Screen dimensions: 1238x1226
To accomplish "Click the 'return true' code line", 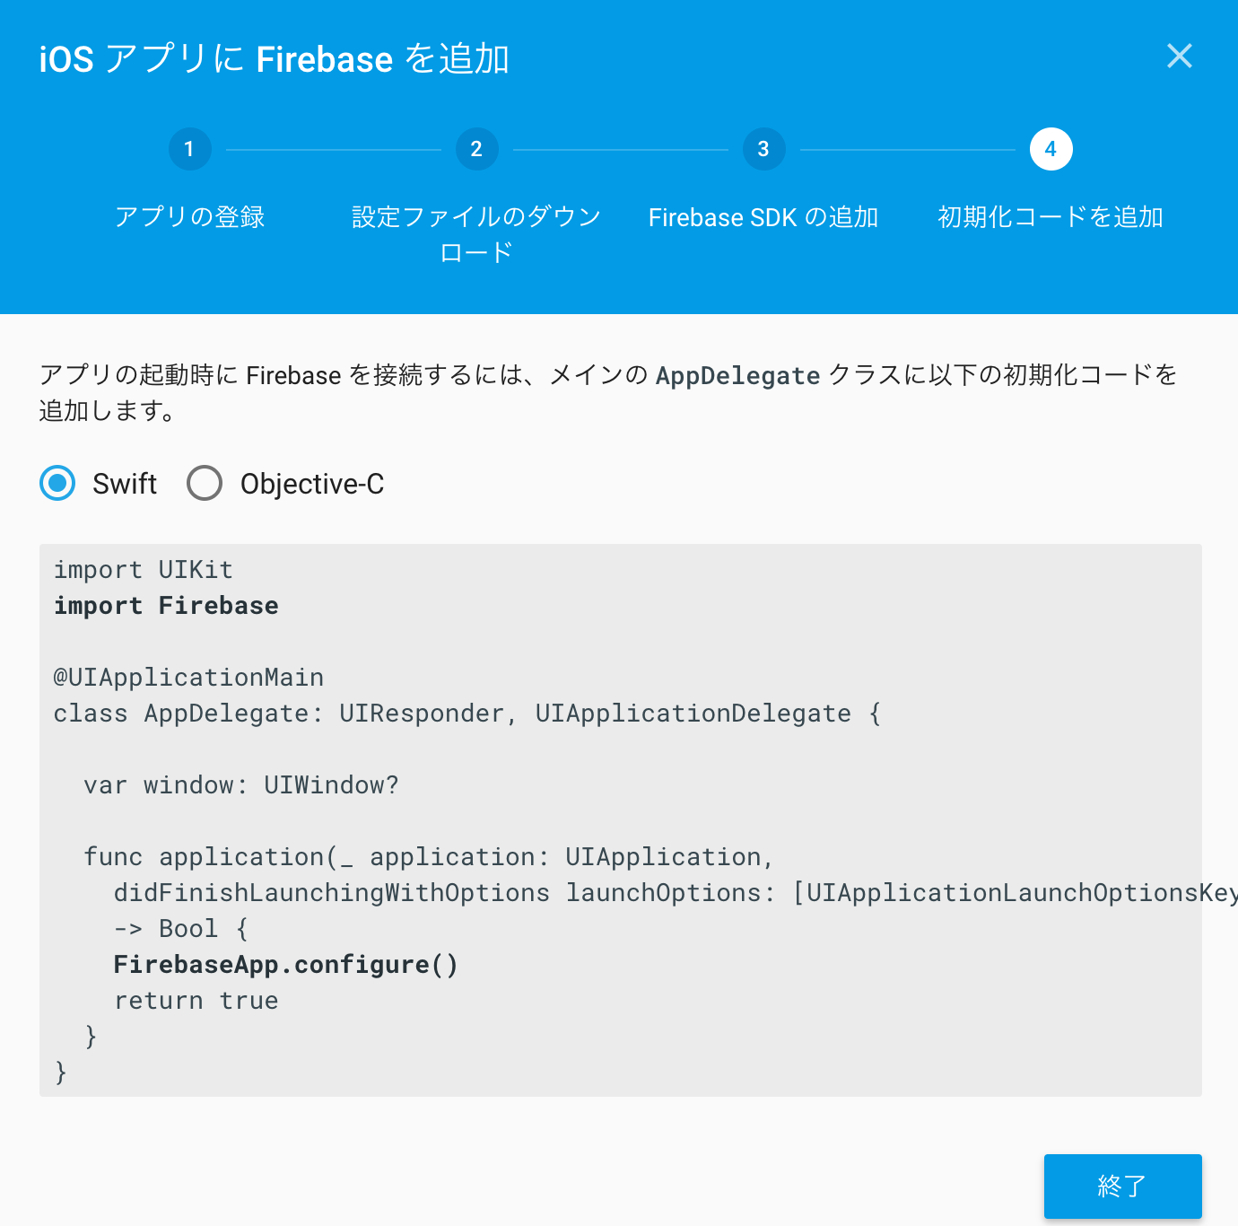I will (196, 1001).
